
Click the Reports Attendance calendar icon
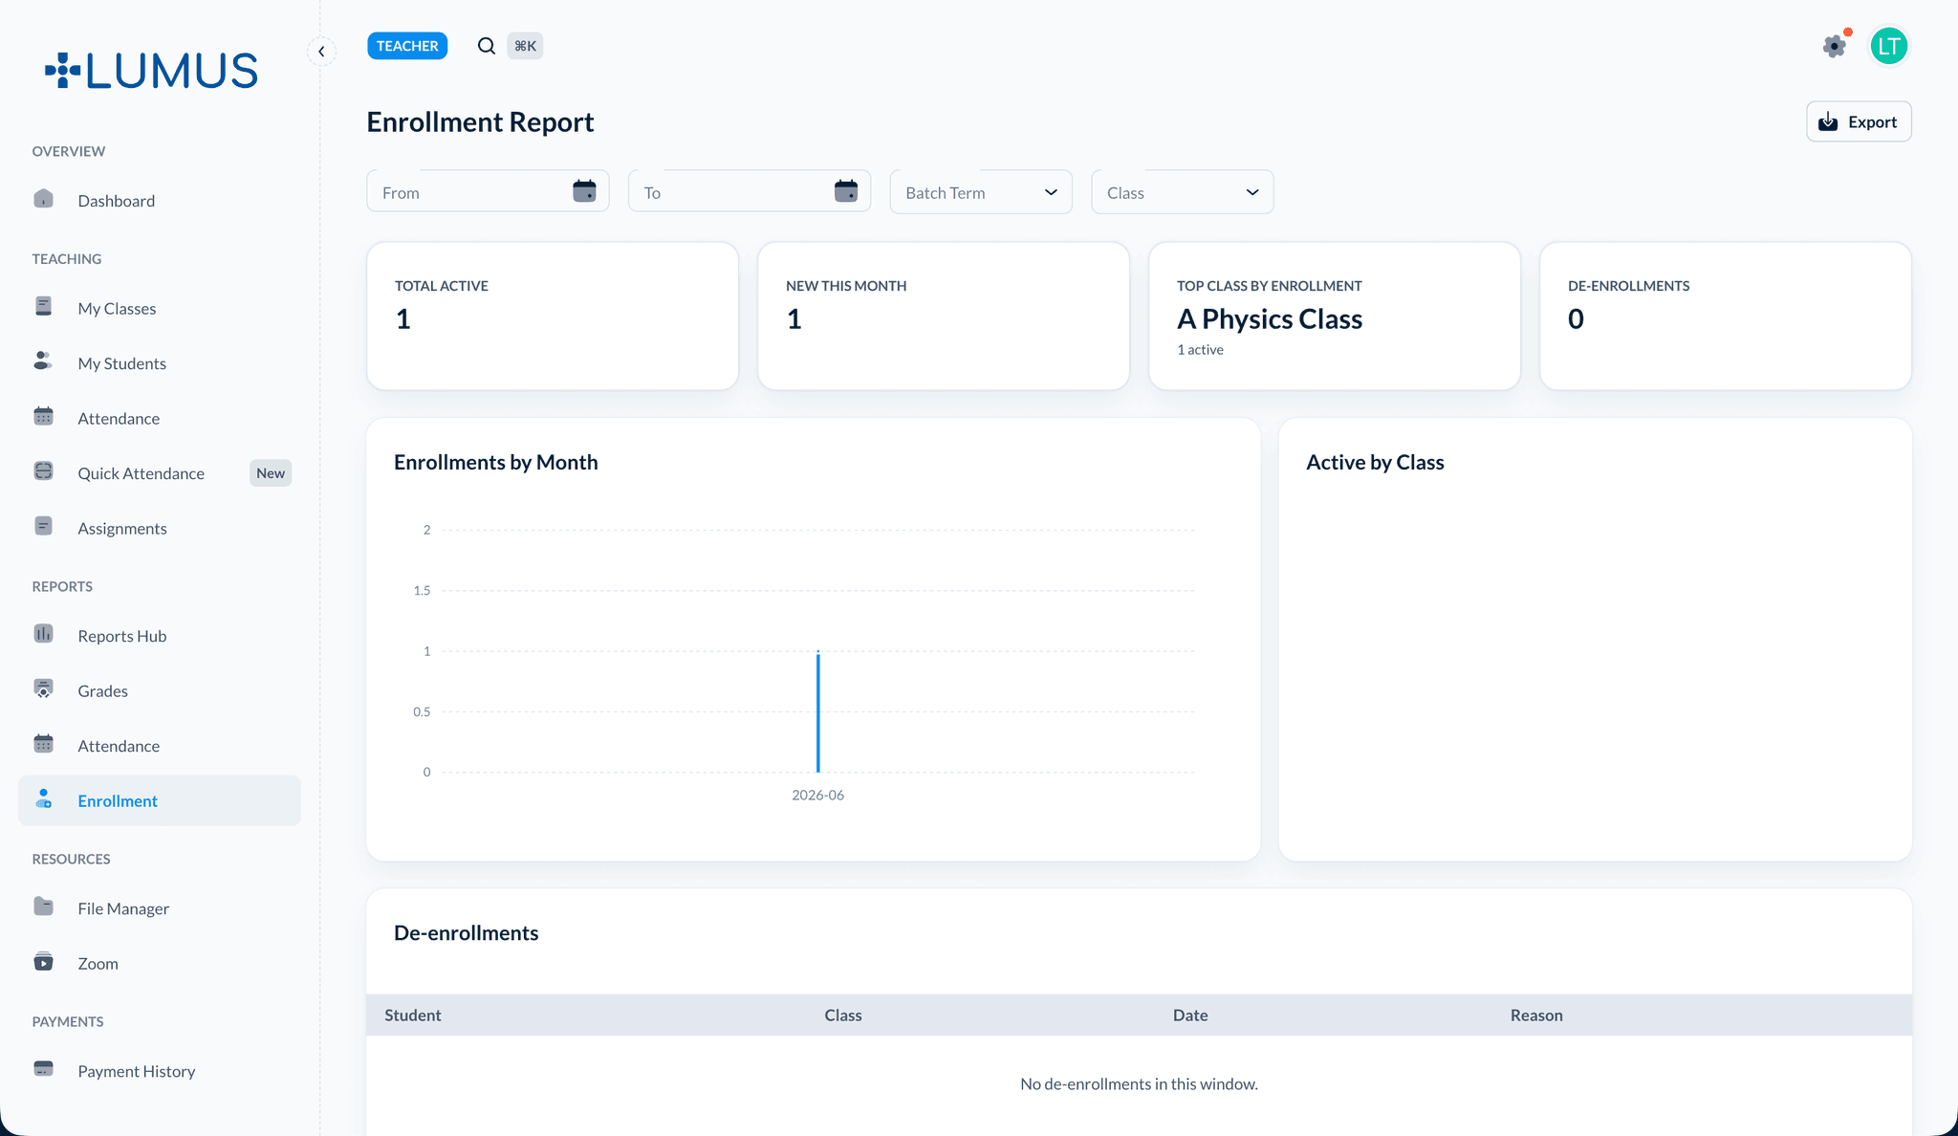(x=43, y=744)
